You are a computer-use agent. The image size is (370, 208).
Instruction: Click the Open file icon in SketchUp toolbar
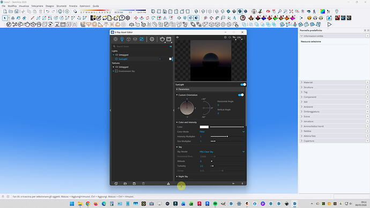(11, 11)
